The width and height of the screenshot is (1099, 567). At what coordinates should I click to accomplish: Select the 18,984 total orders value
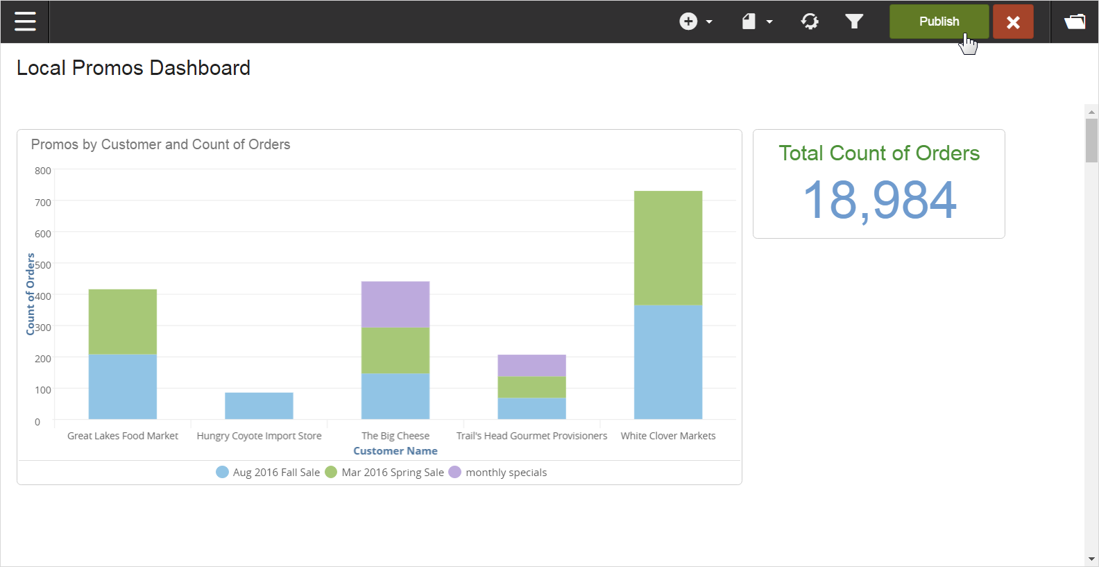(879, 201)
